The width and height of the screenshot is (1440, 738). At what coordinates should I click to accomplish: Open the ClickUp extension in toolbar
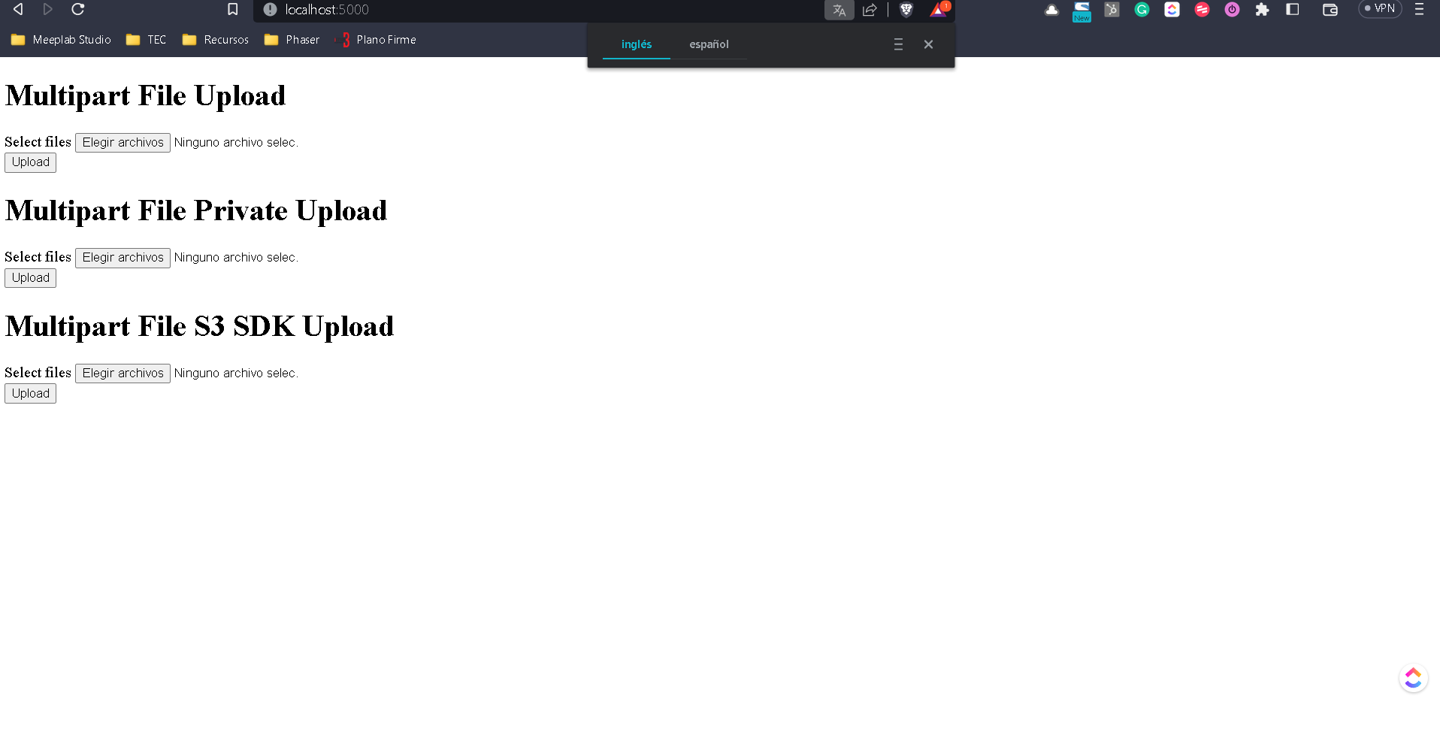coord(1172,10)
